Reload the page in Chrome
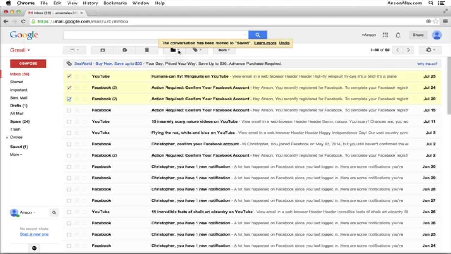 click(x=23, y=21)
